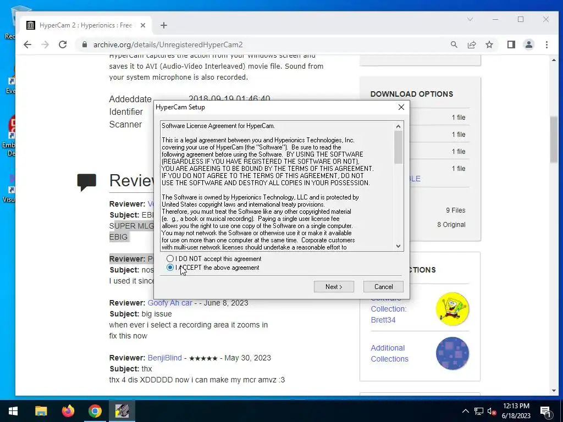Select I ACCEPT the above agreement radio

coord(170,268)
